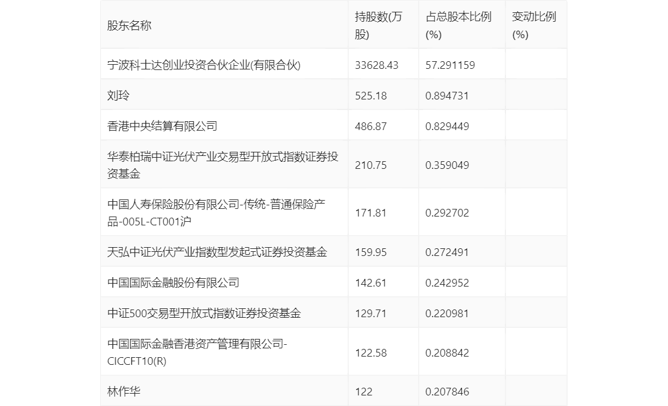Select the percentage 0.292702
This screenshot has width=668, height=406.
(447, 213)
